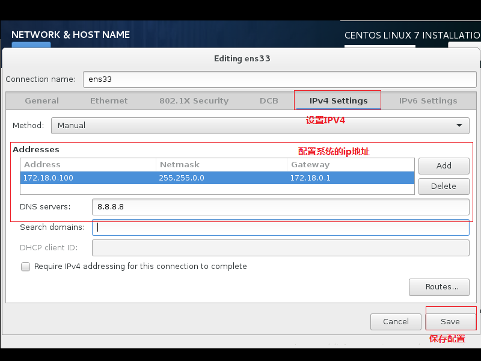The height and width of the screenshot is (361, 481).
Task: Click the Address column header
Action: point(88,165)
